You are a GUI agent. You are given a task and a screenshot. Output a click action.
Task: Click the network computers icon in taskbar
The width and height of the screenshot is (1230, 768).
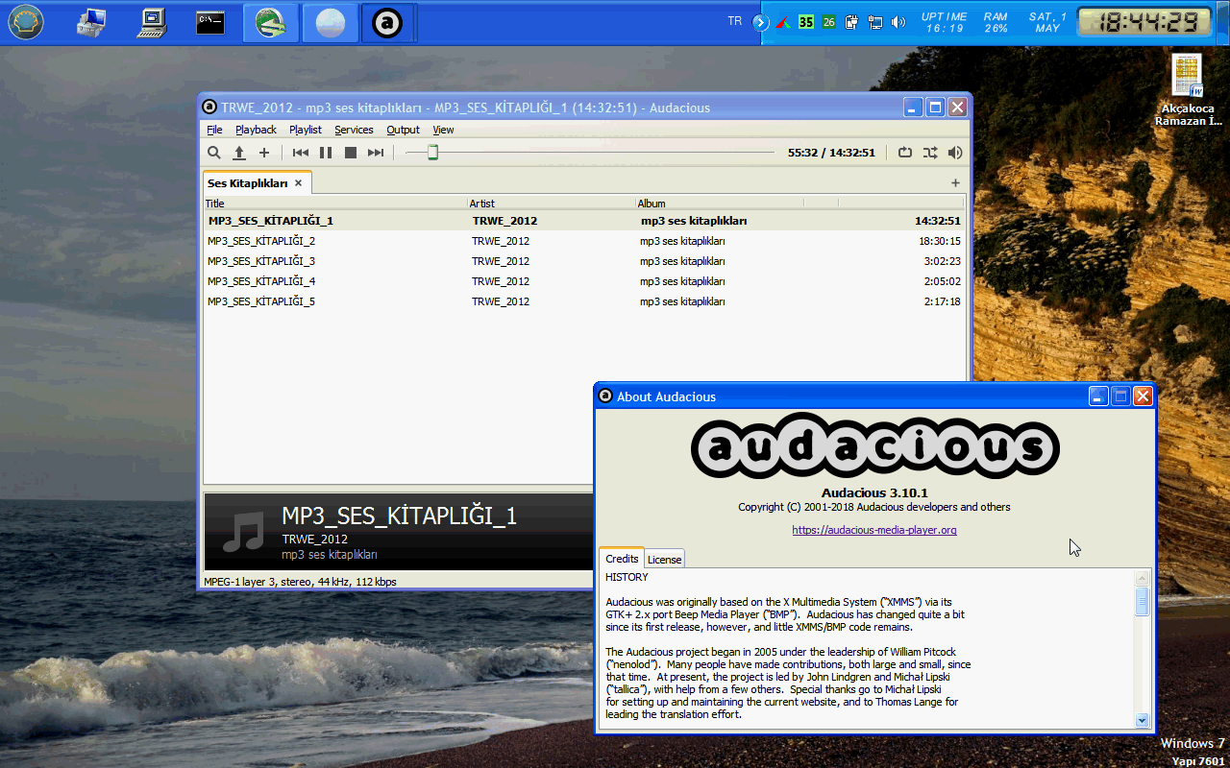[90, 22]
